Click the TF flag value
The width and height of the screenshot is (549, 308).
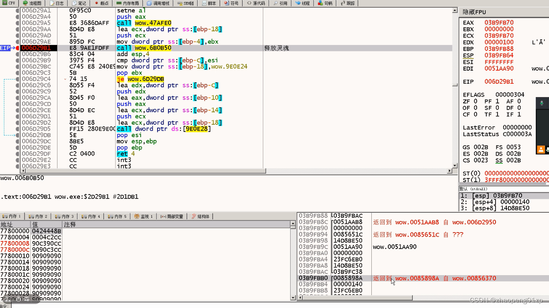(498, 114)
